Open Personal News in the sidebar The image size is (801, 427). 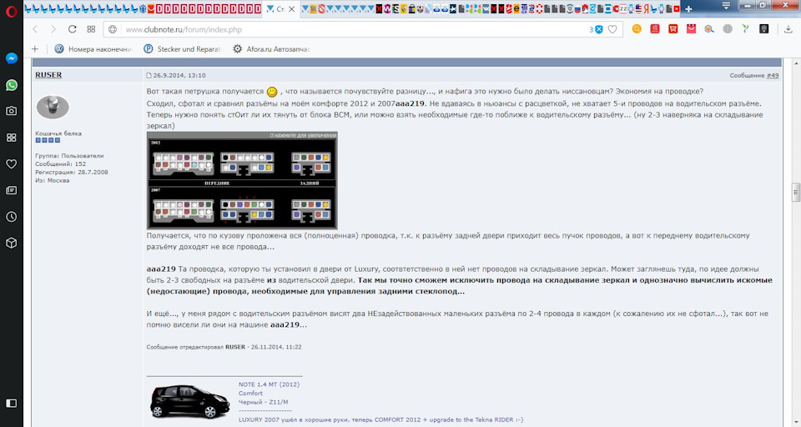11,190
